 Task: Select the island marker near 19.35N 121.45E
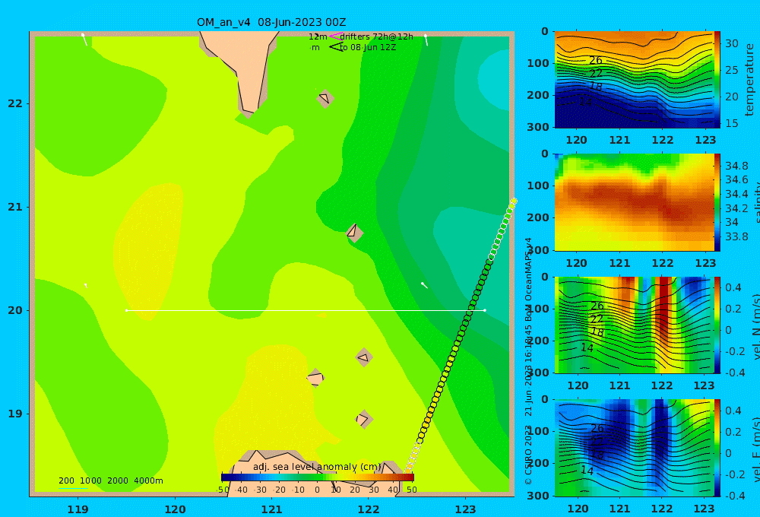coord(315,378)
